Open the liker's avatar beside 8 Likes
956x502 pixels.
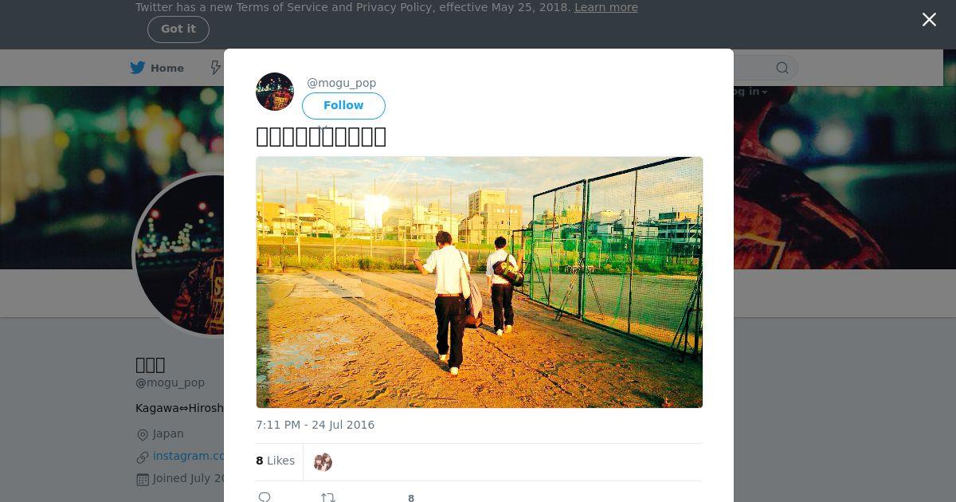(x=323, y=462)
